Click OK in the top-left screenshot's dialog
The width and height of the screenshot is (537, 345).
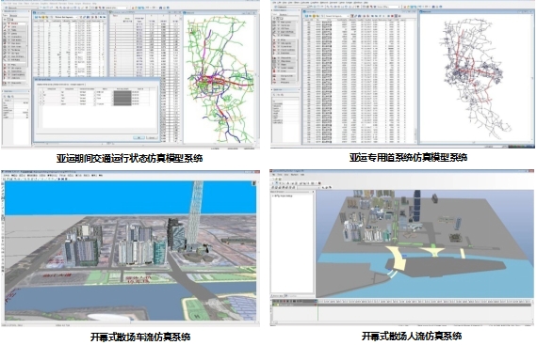(138, 137)
